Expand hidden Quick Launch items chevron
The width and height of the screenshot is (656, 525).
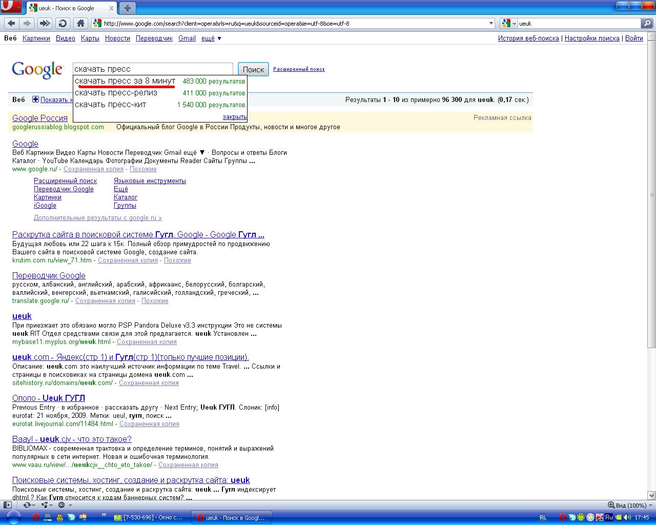coord(104,515)
